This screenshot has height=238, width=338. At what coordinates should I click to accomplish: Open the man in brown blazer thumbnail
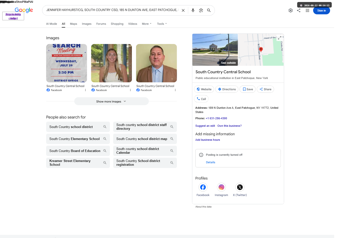point(156,63)
